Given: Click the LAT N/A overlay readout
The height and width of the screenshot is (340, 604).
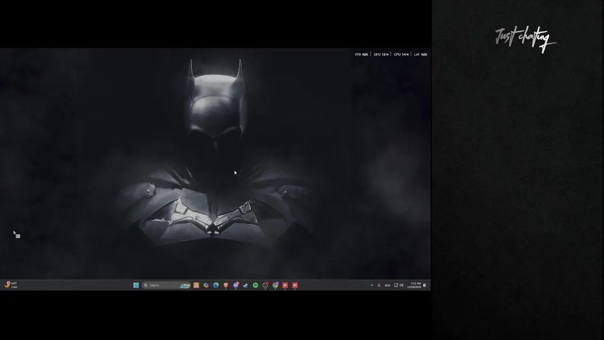Looking at the screenshot, I should (x=420, y=54).
